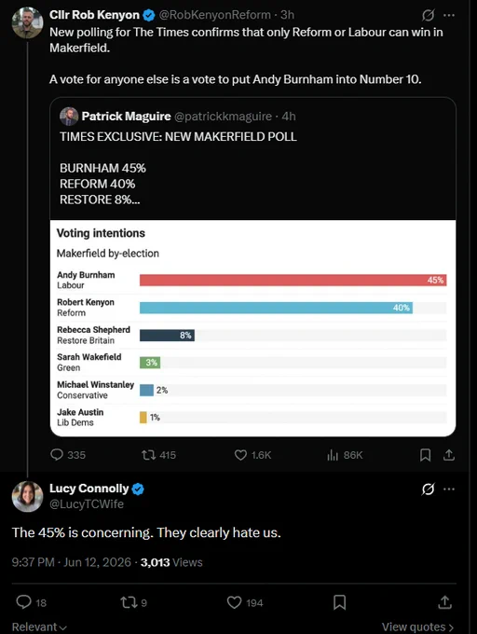Screen dimensions: 477x634
Task: Open View quotes link
Action: click(x=418, y=627)
